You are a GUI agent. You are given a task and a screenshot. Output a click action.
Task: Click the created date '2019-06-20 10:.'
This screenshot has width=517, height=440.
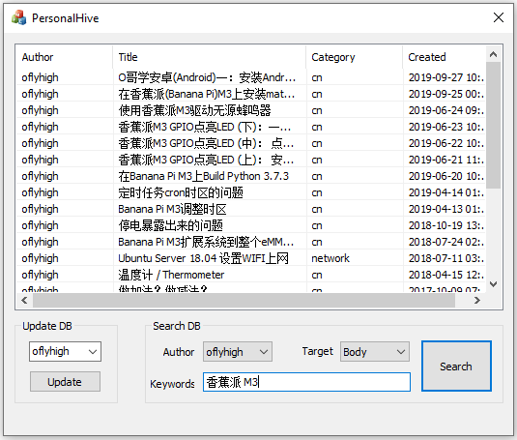click(x=446, y=176)
